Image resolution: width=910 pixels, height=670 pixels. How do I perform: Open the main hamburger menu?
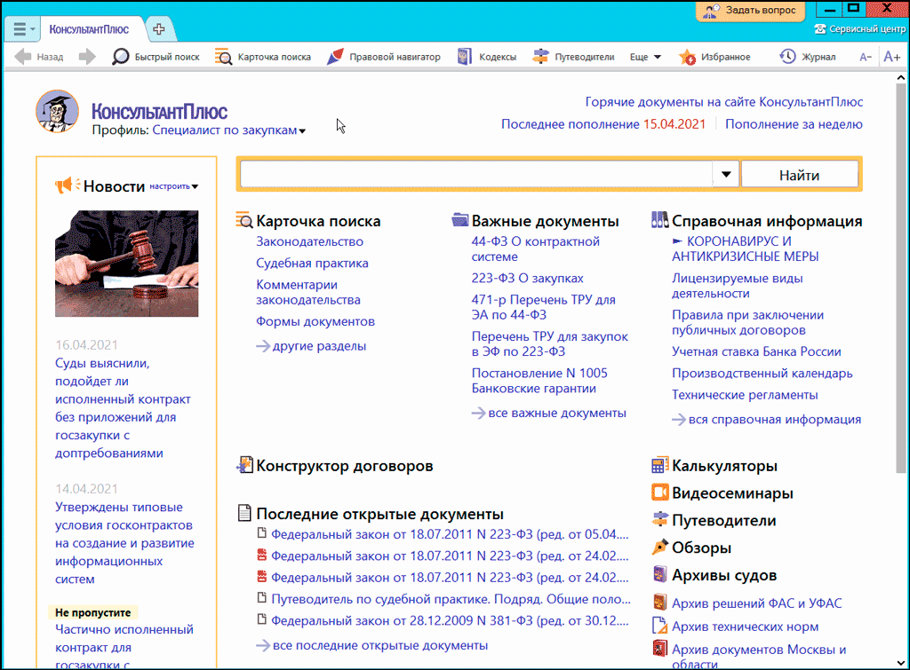22,29
